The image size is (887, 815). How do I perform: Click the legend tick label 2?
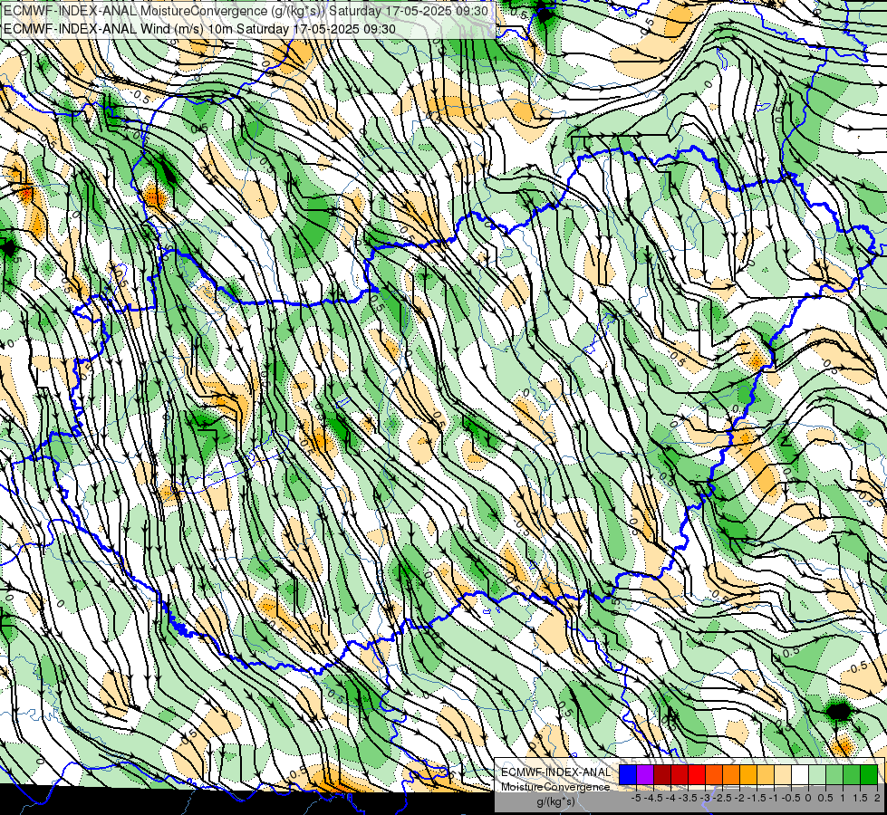point(877,798)
